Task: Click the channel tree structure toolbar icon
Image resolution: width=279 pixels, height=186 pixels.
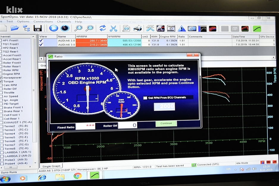Action: 26,28
